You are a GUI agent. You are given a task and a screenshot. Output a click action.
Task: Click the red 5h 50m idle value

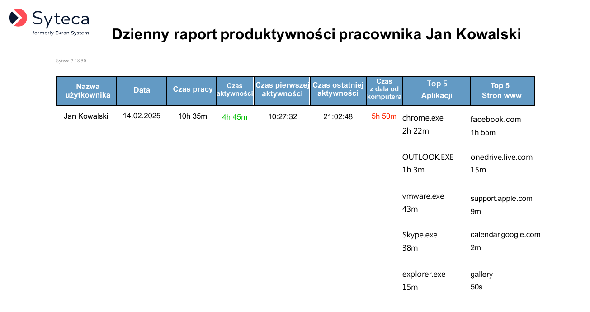[384, 116]
